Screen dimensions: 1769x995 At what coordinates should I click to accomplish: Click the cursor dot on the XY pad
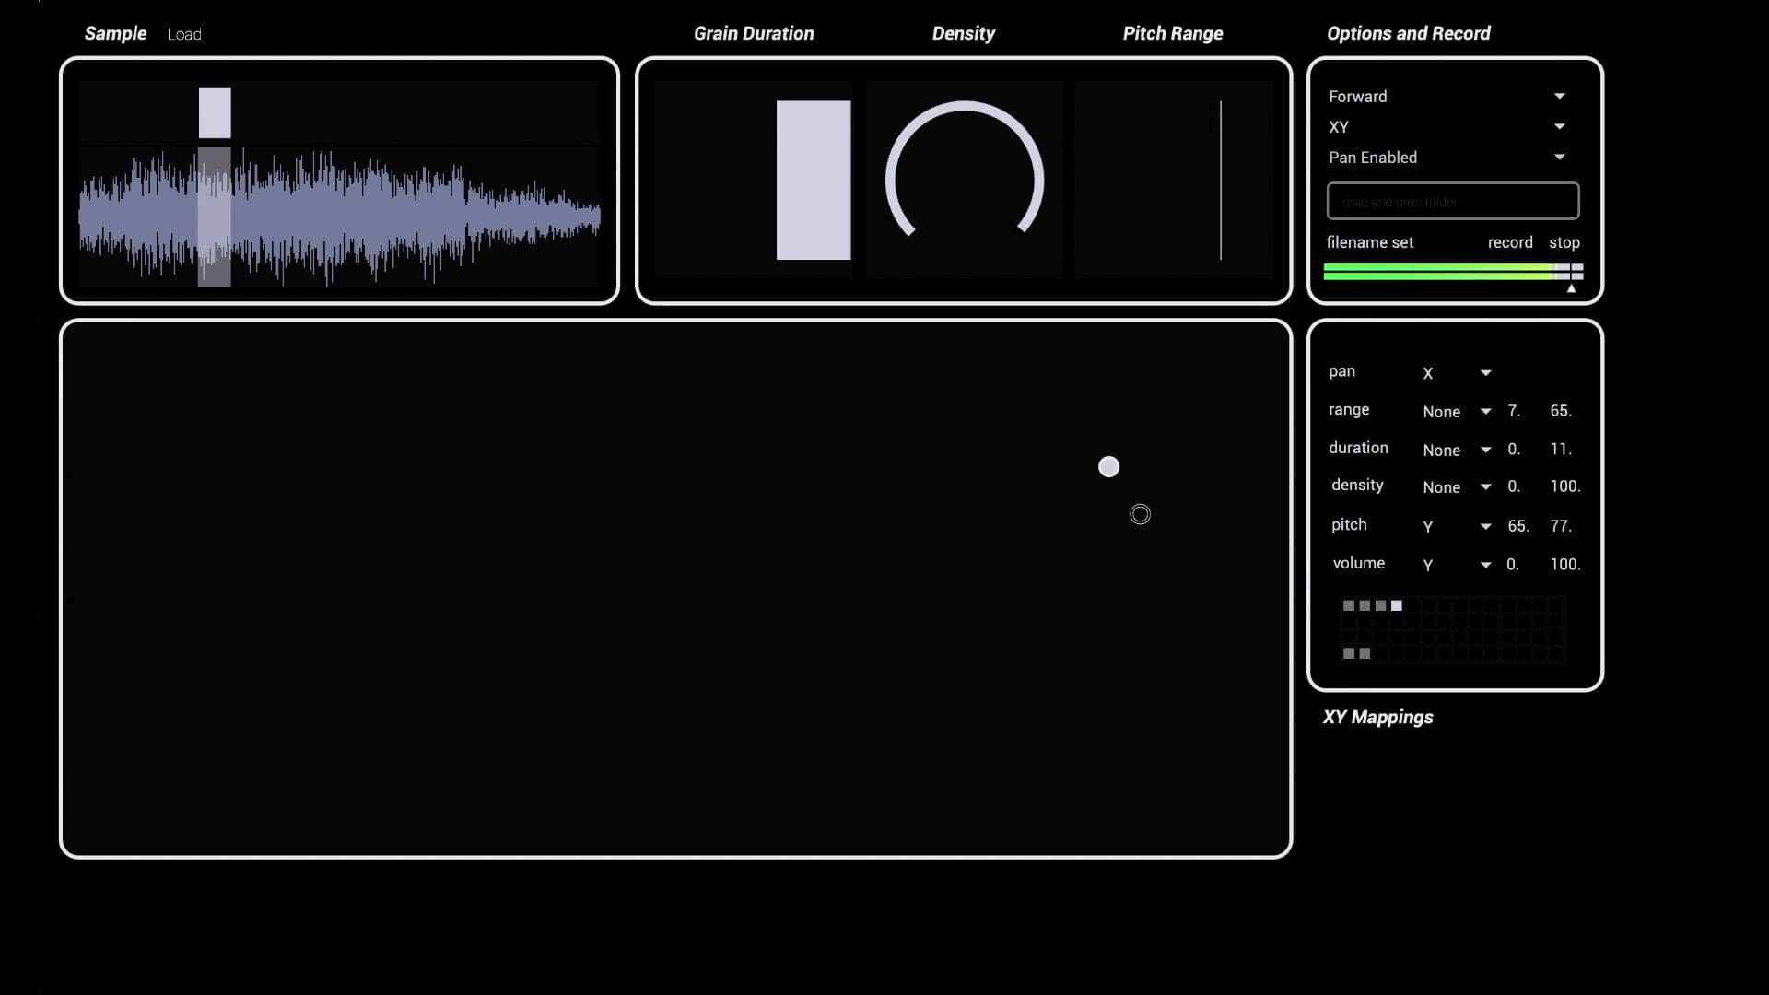(x=1108, y=466)
